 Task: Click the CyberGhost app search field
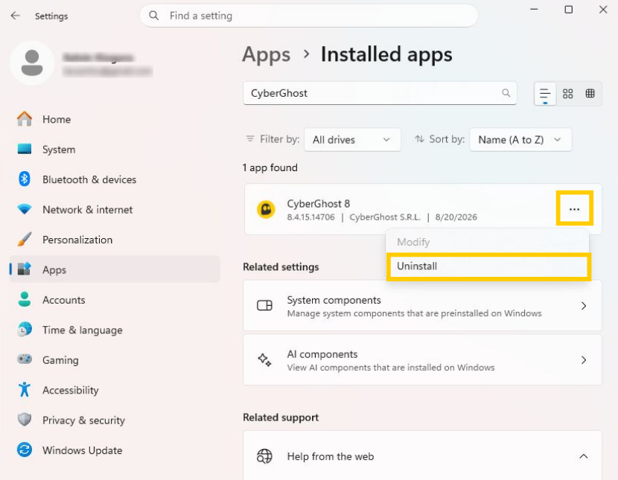click(x=380, y=93)
